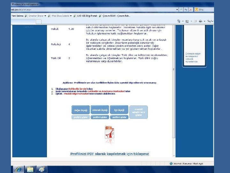Click the Önerilen Siteler page icon

(26, 16)
